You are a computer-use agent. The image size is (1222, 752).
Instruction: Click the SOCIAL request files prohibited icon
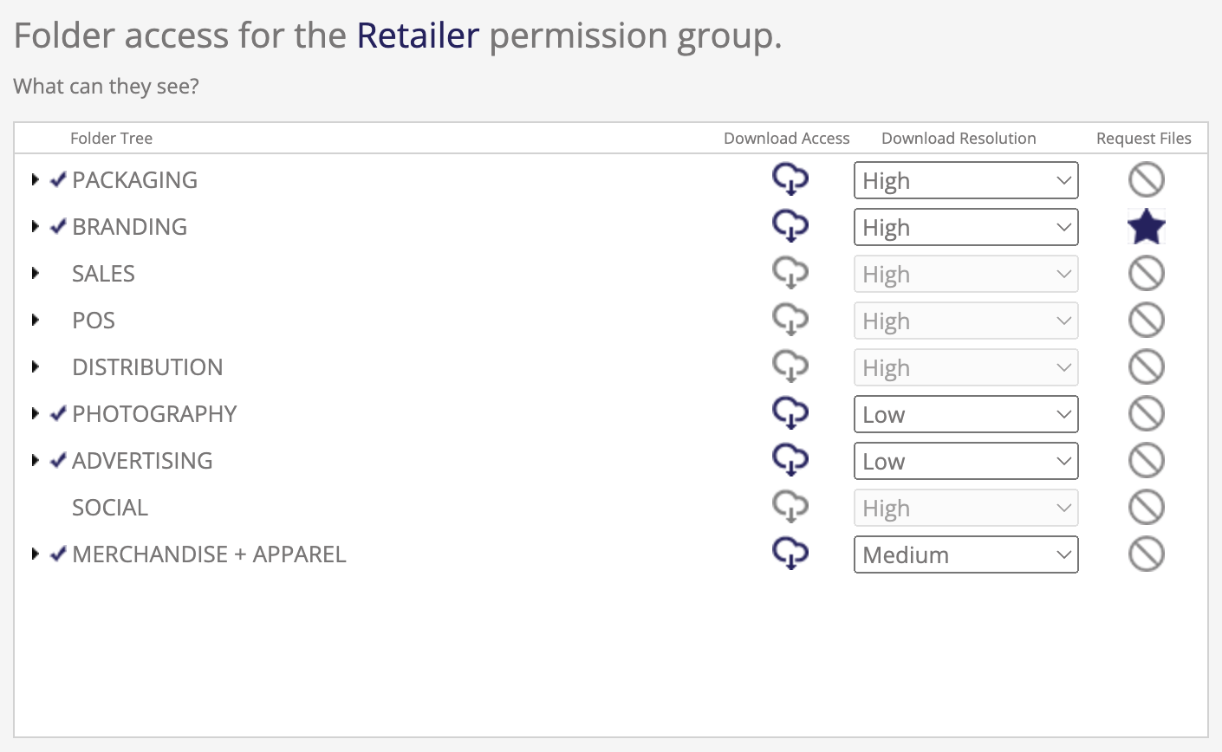click(x=1146, y=508)
